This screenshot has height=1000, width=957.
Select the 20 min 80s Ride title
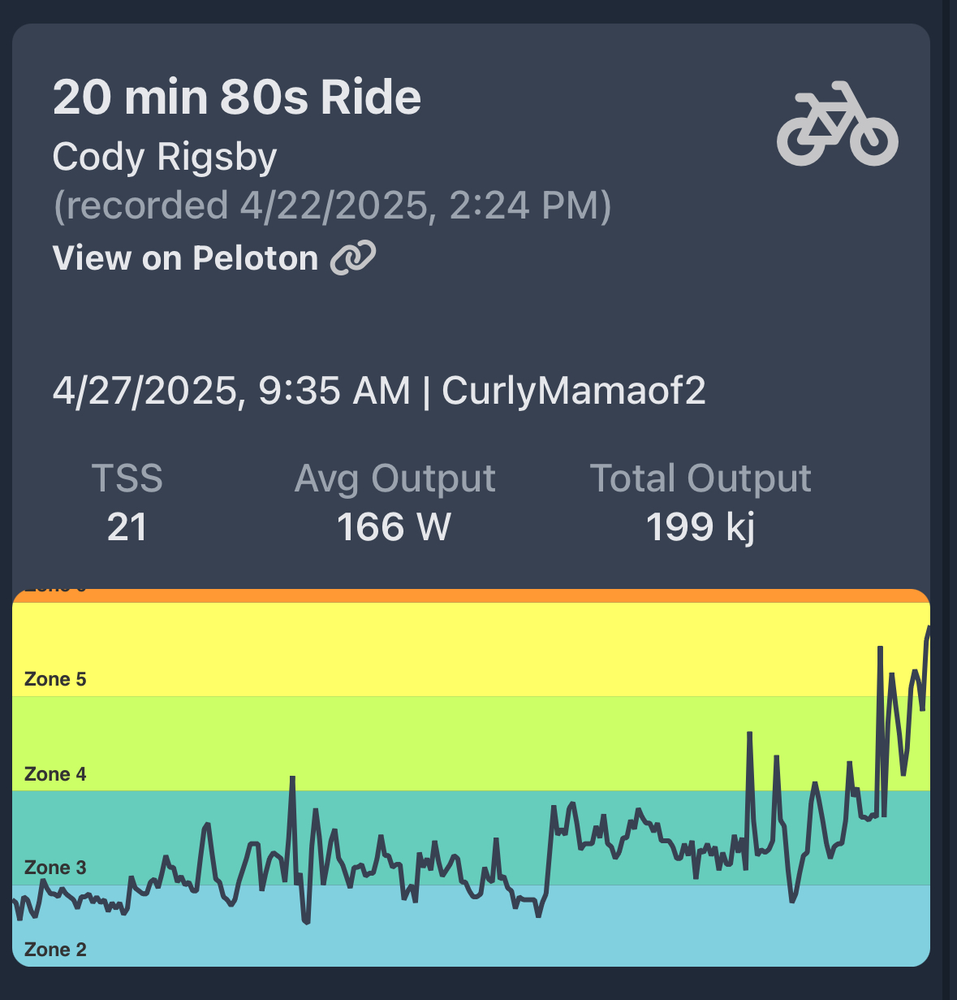click(x=237, y=97)
